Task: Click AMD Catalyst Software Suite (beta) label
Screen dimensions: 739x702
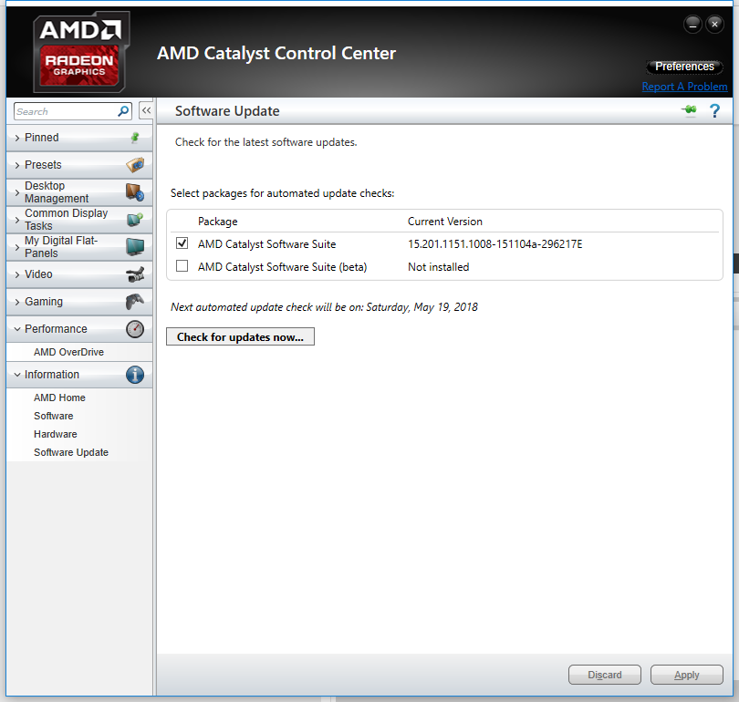Action: 282,267
